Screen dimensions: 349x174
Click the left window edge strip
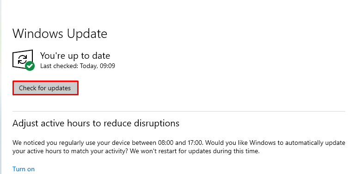[x=0, y=87]
